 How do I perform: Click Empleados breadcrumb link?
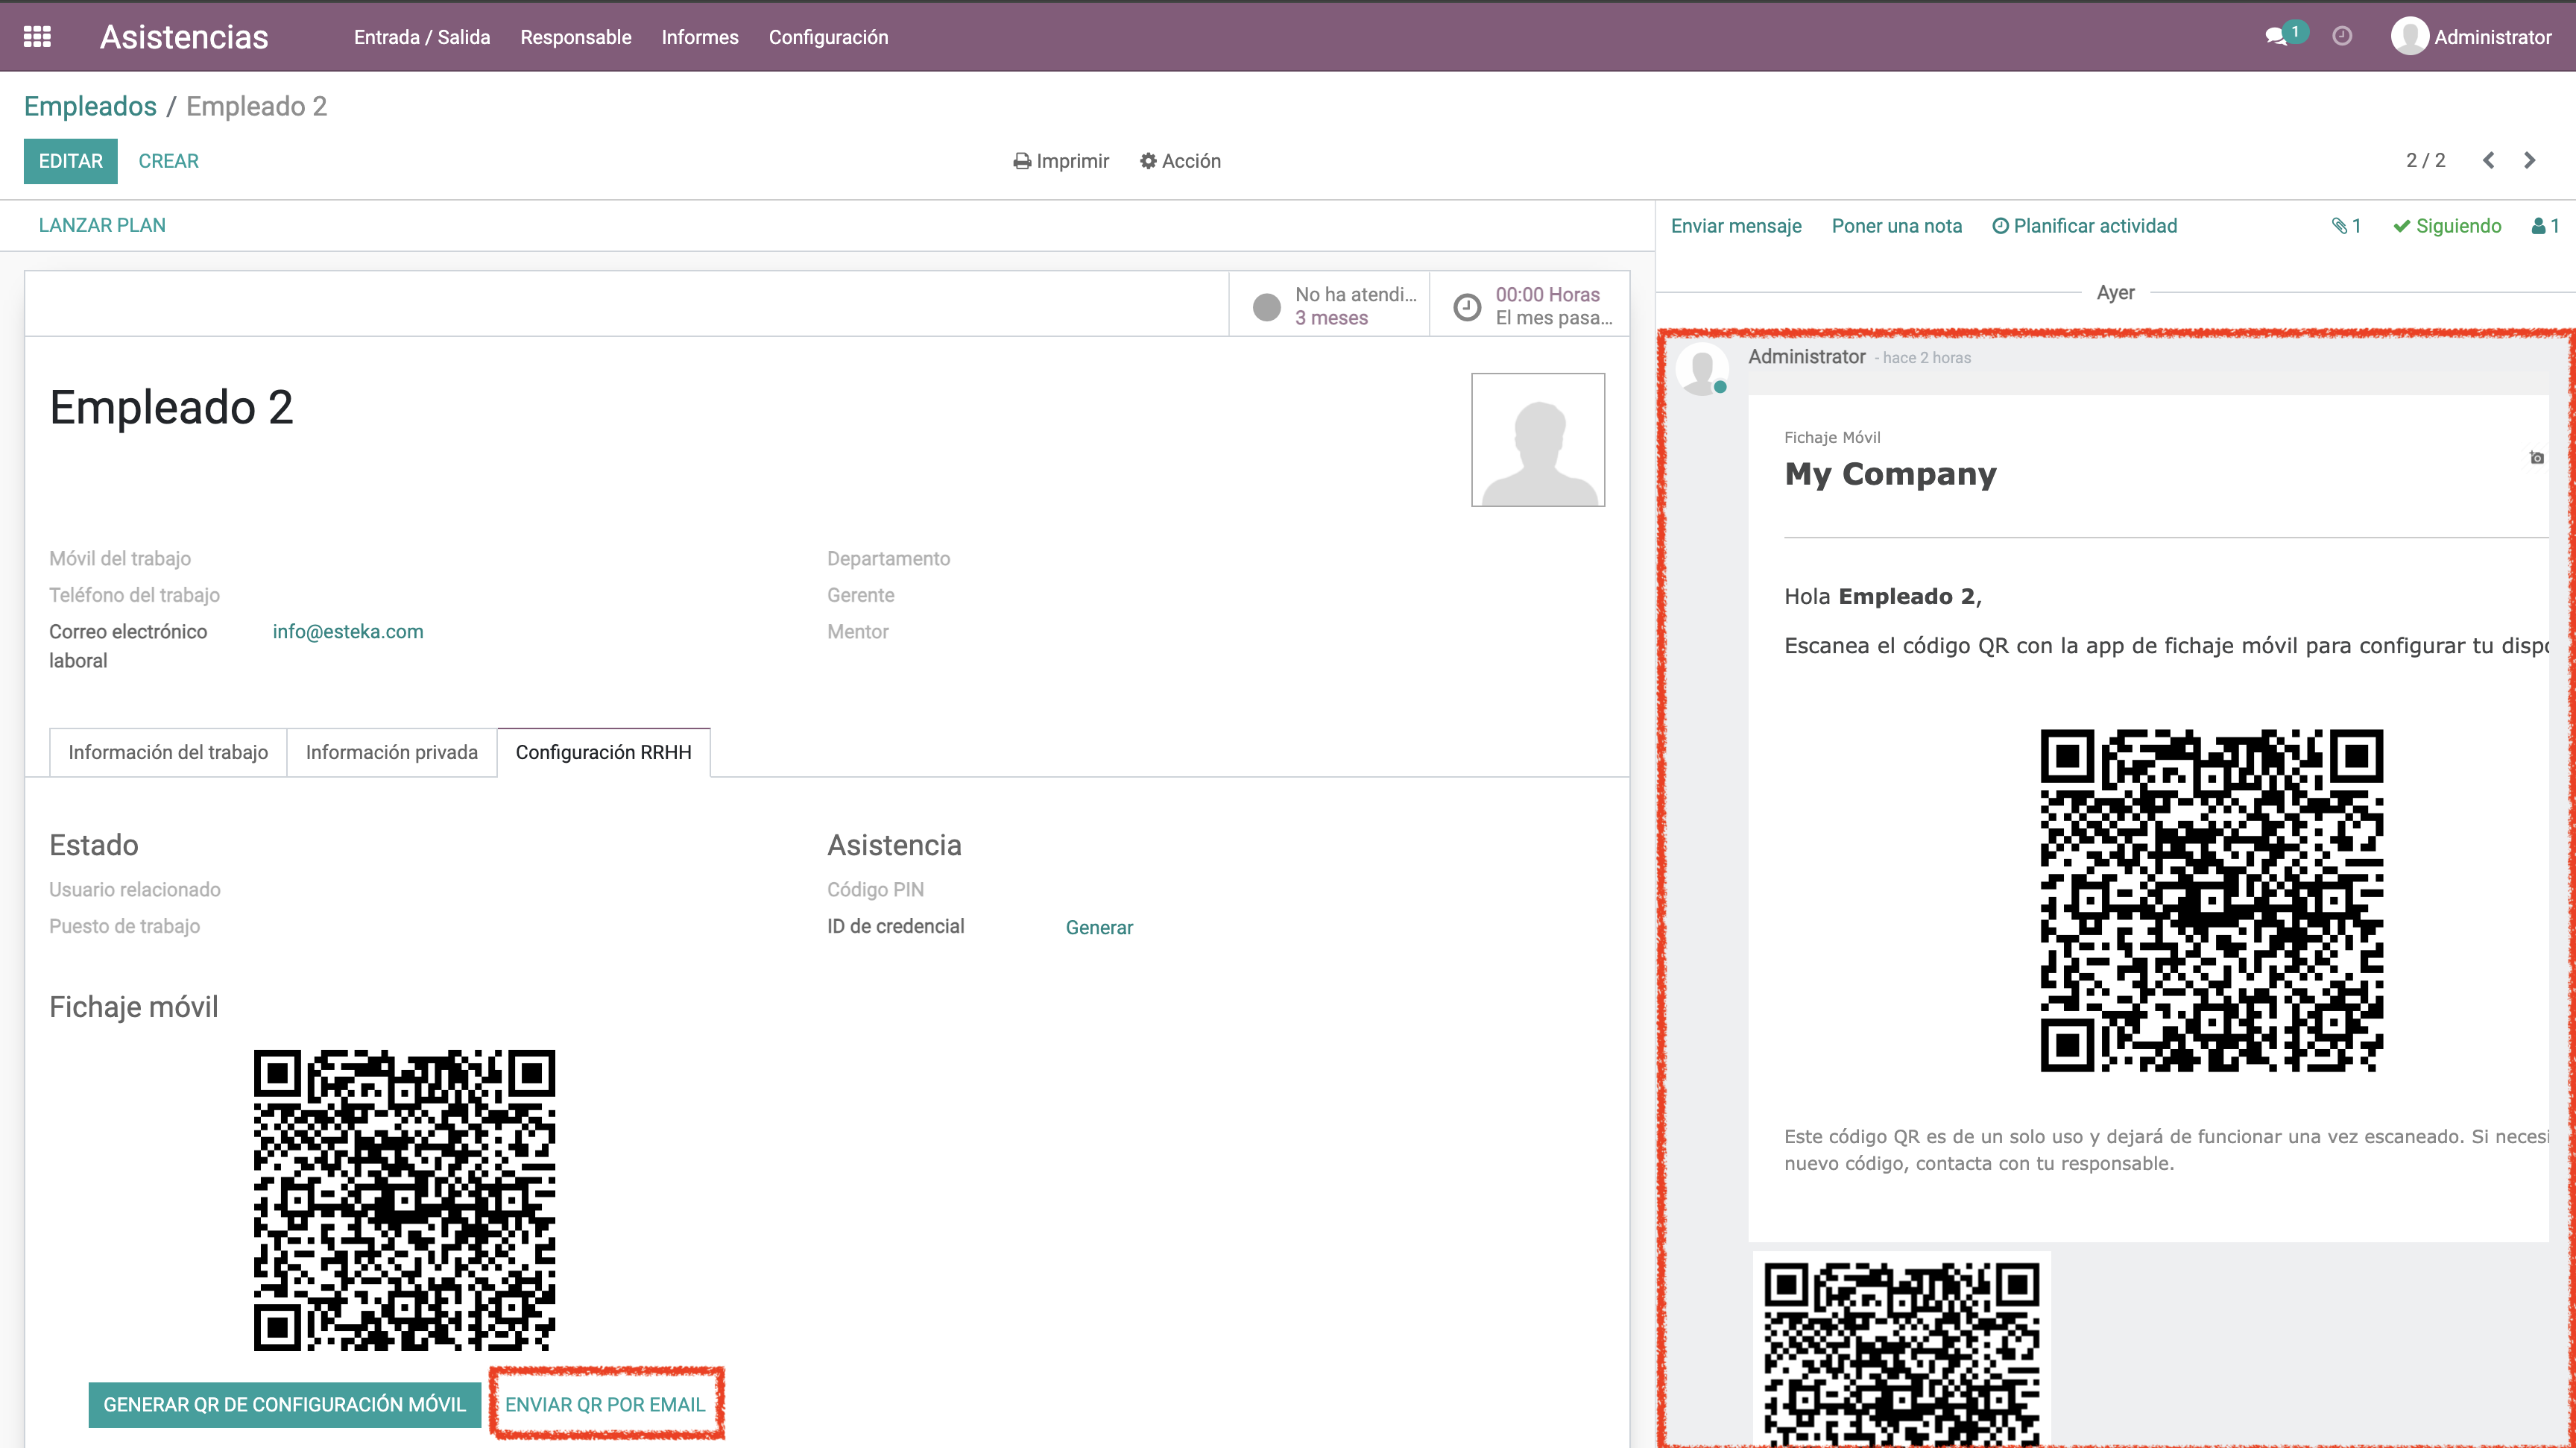pyautogui.click(x=90, y=106)
